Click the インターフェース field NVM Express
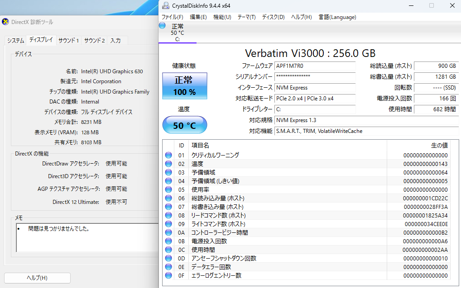The width and height of the screenshot is (461, 288). click(x=315, y=88)
